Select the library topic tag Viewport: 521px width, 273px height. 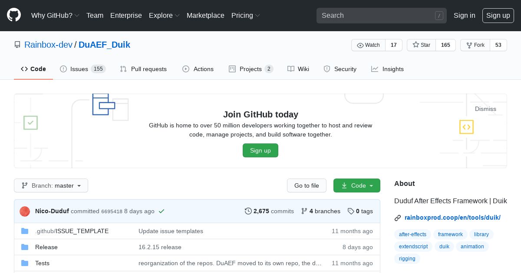(x=481, y=234)
